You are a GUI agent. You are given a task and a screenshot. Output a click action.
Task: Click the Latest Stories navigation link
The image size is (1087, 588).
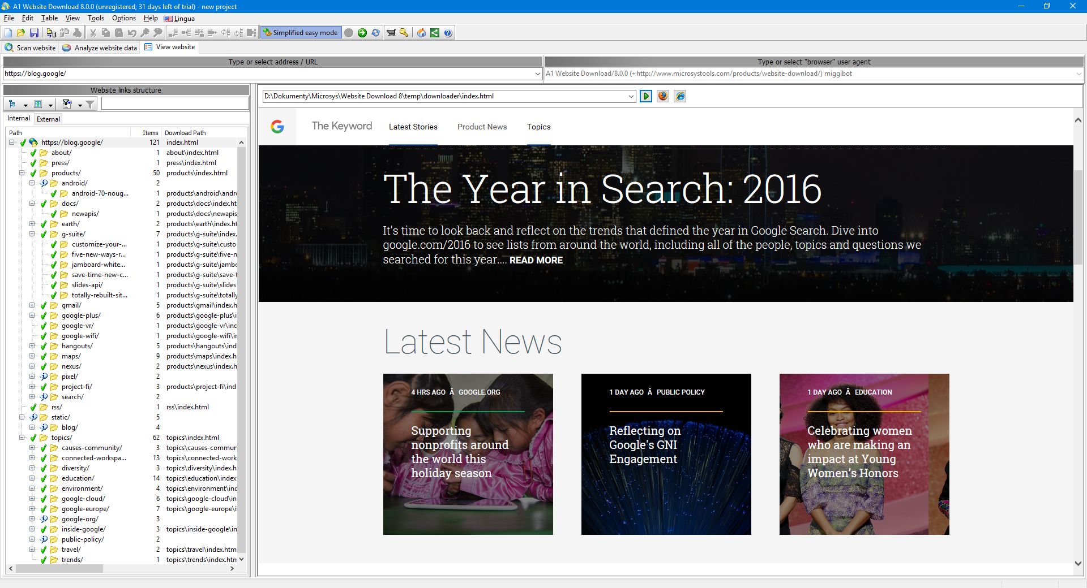coord(413,127)
